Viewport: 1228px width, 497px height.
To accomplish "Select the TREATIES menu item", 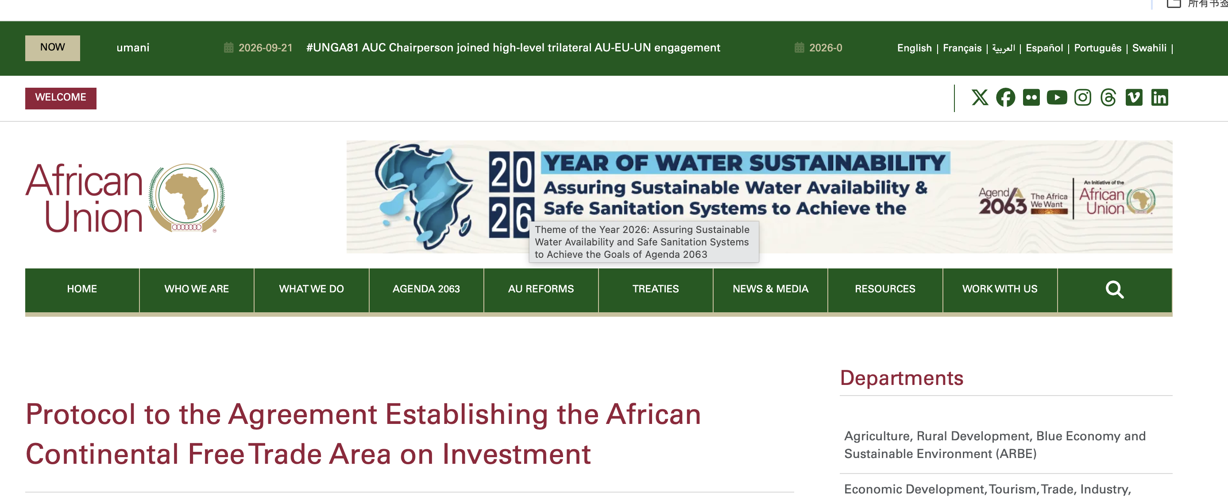I will [656, 289].
